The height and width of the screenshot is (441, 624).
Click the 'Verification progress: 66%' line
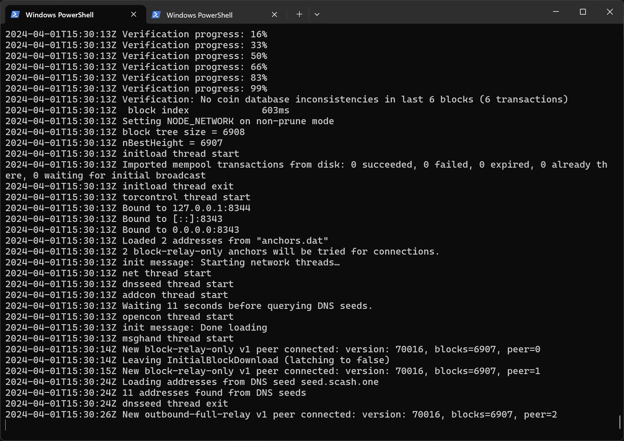[136, 67]
